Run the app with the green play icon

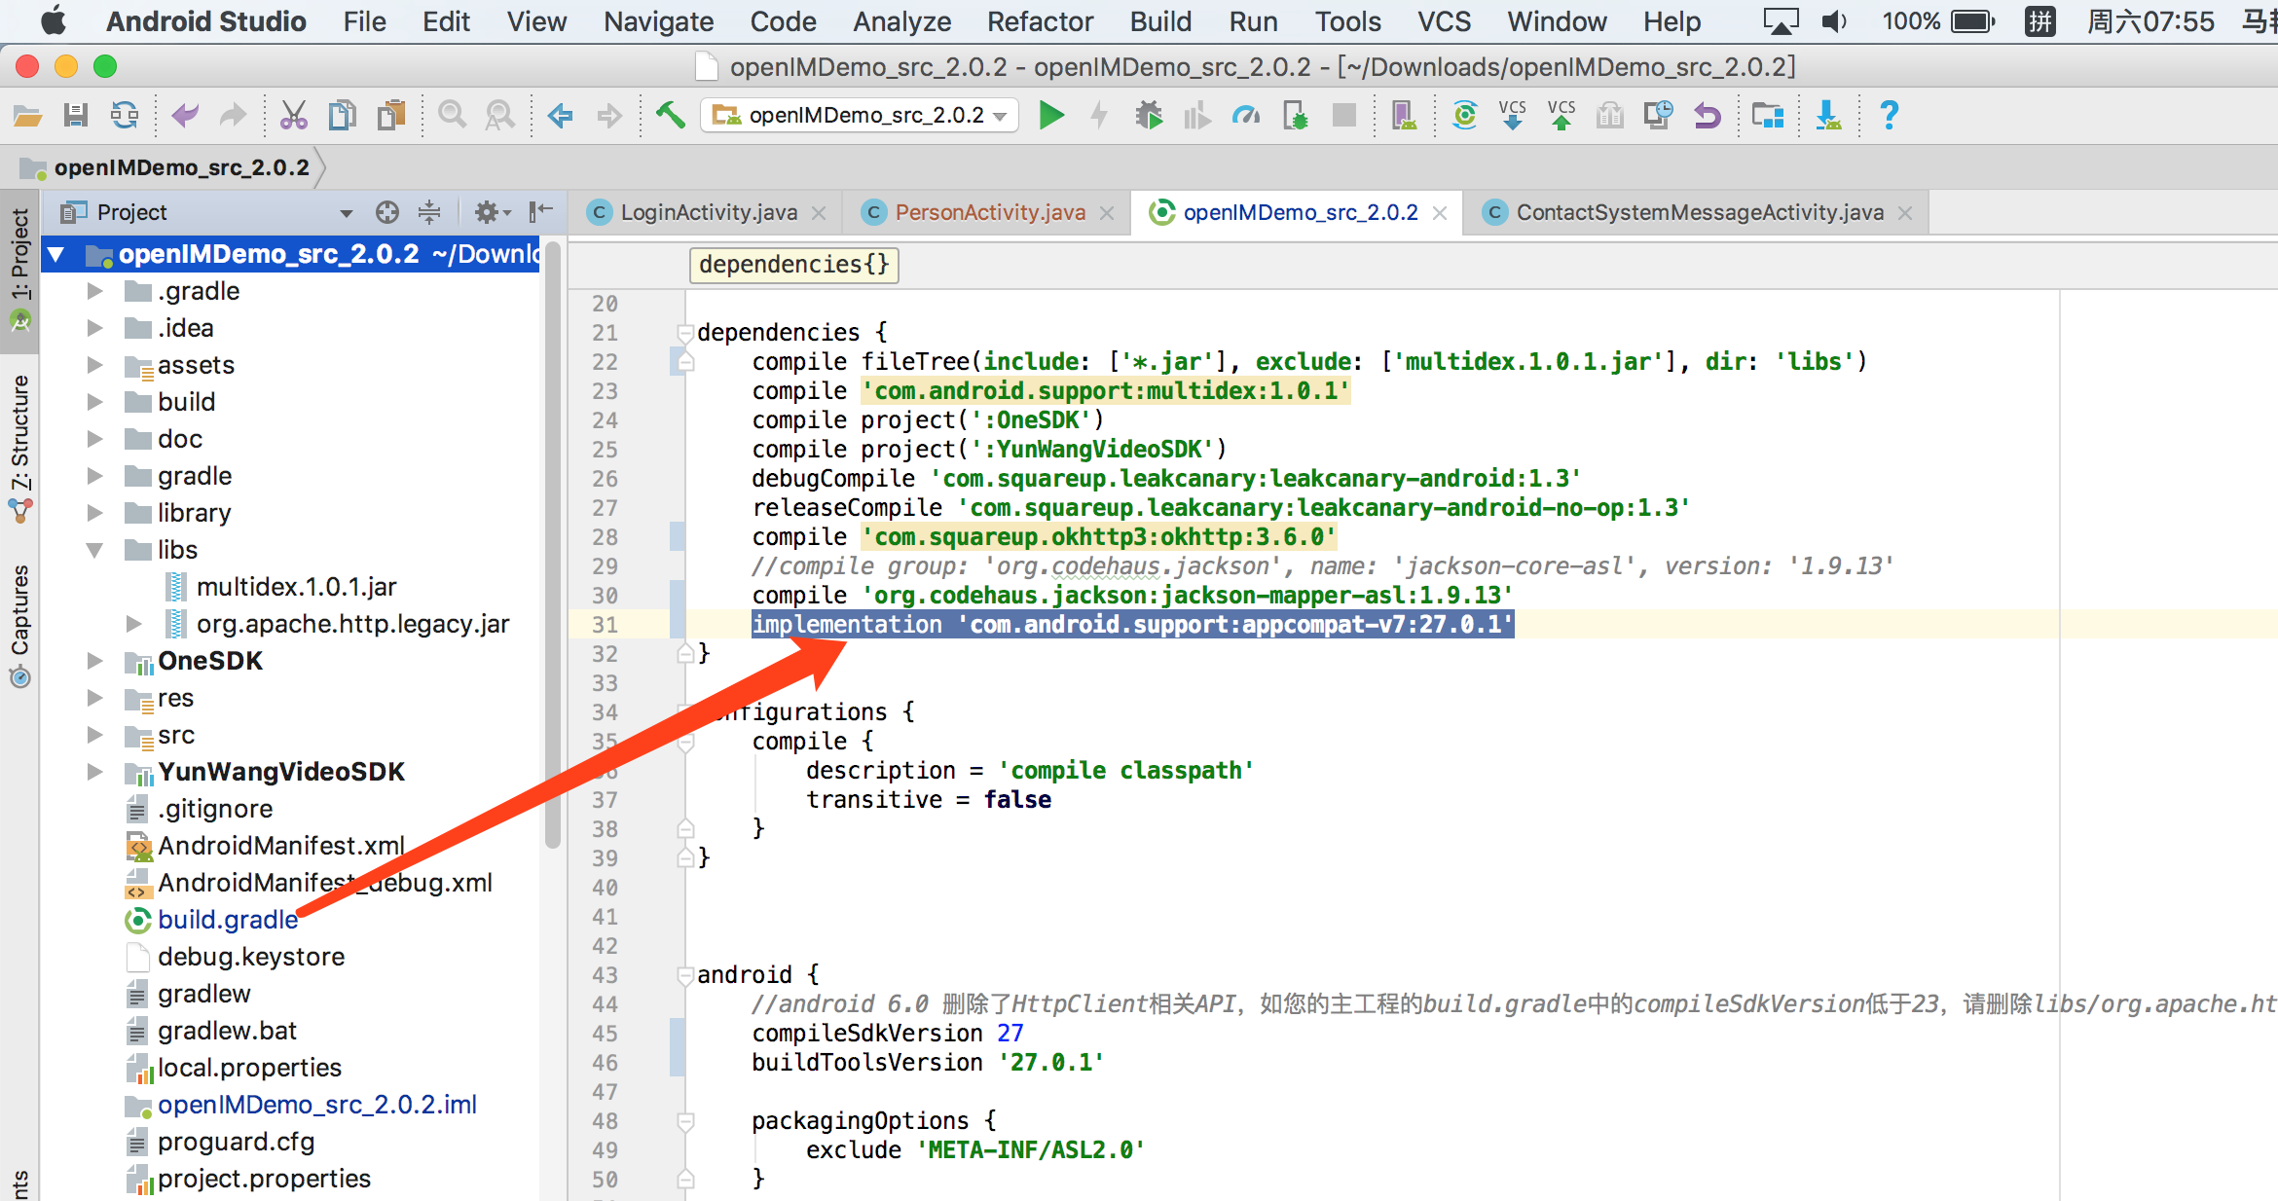click(1051, 116)
